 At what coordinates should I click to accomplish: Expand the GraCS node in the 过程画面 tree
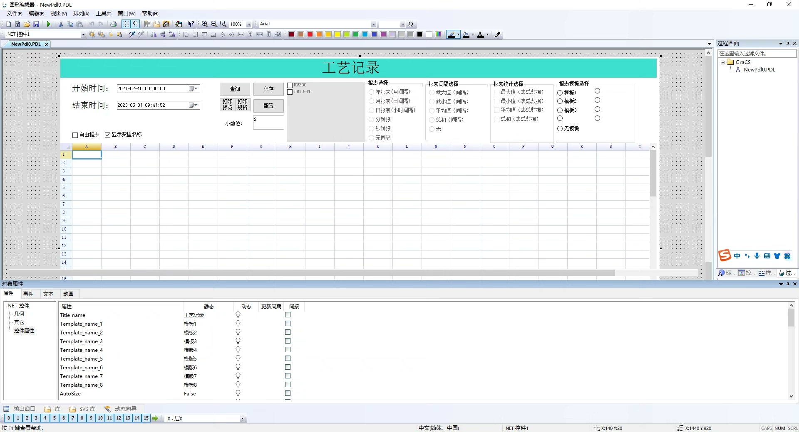[x=722, y=62]
